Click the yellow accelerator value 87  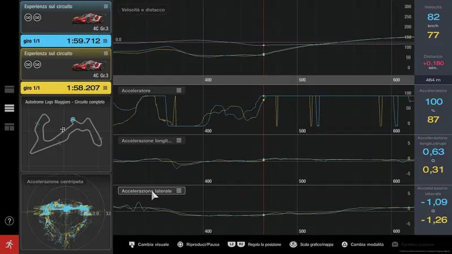click(x=433, y=119)
